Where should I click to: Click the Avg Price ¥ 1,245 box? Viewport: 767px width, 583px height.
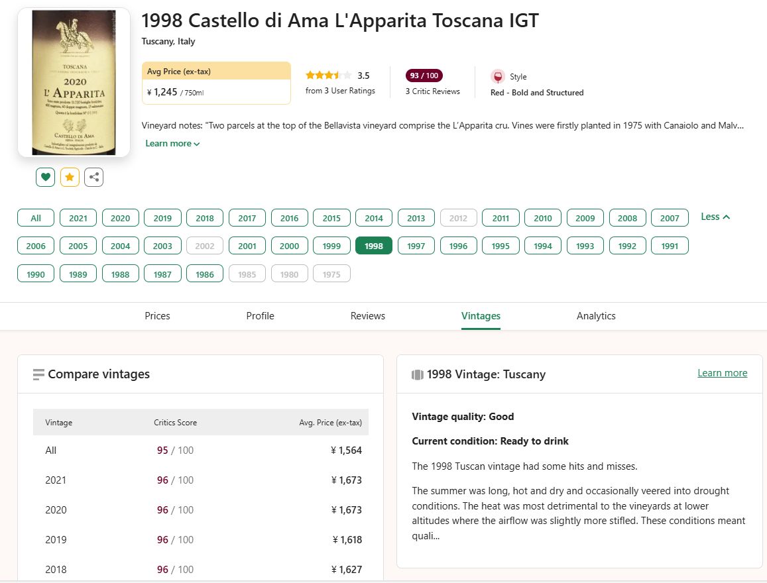[x=216, y=83]
